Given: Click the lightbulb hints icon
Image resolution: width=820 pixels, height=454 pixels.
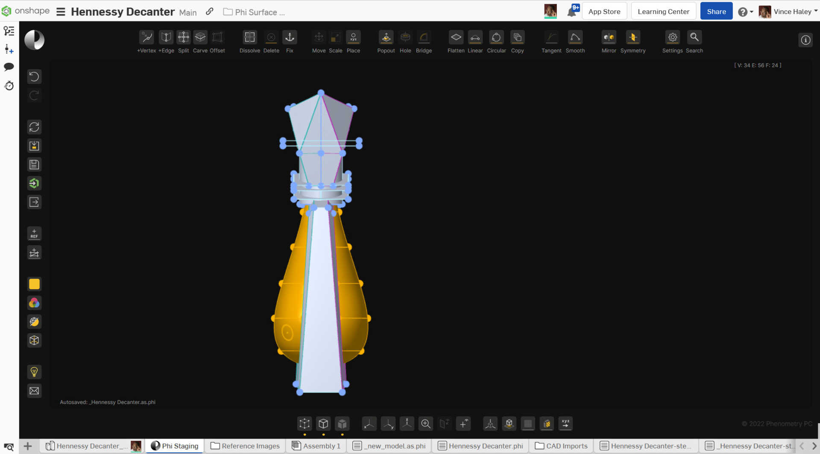Looking at the screenshot, I should pyautogui.click(x=34, y=372).
